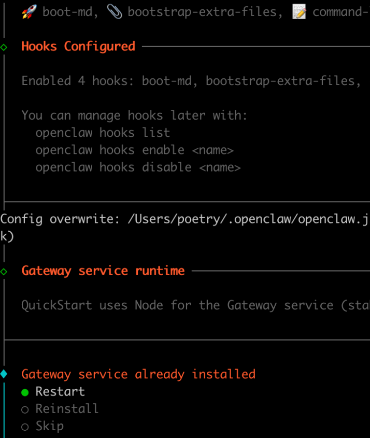Click the line 'openclaw hooks list'
The width and height of the screenshot is (370, 438).
tap(103, 133)
